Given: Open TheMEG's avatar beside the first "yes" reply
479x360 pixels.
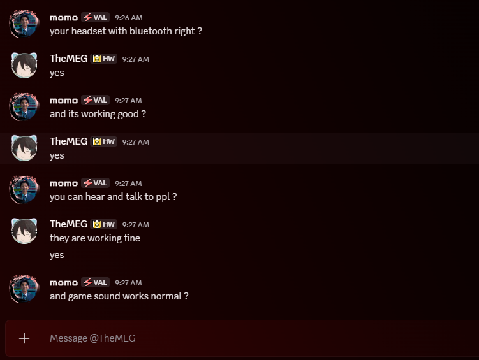Looking at the screenshot, I should coord(24,65).
